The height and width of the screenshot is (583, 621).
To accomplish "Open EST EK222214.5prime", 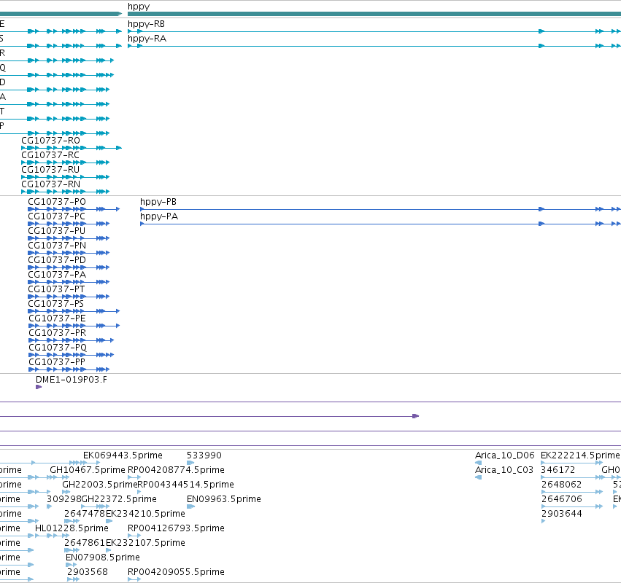I will pyautogui.click(x=580, y=455).
